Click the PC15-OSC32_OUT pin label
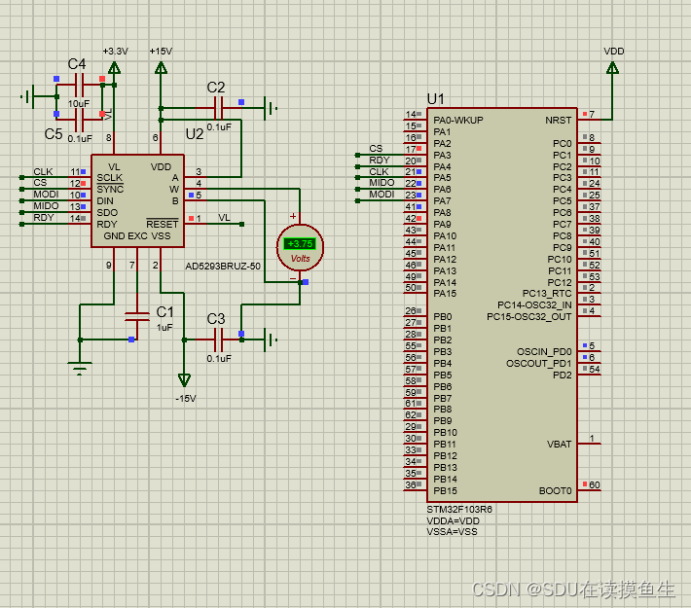The width and height of the screenshot is (691, 608). click(528, 317)
